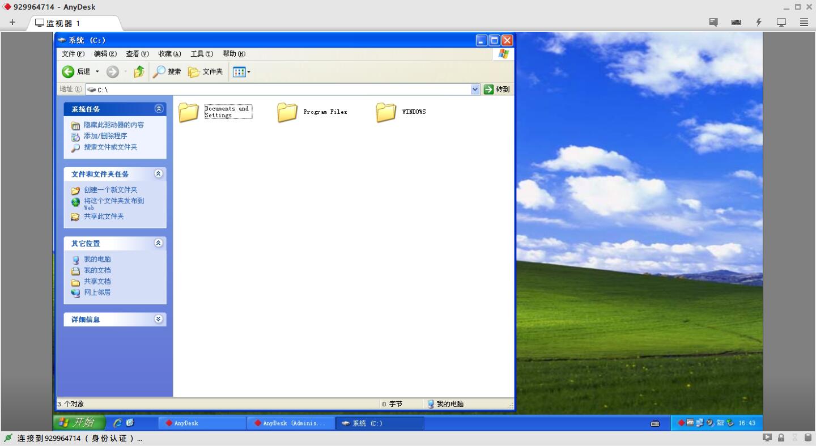Open a new AnyDesk tab with plus
Viewport: 816px width, 446px height.
12,23
